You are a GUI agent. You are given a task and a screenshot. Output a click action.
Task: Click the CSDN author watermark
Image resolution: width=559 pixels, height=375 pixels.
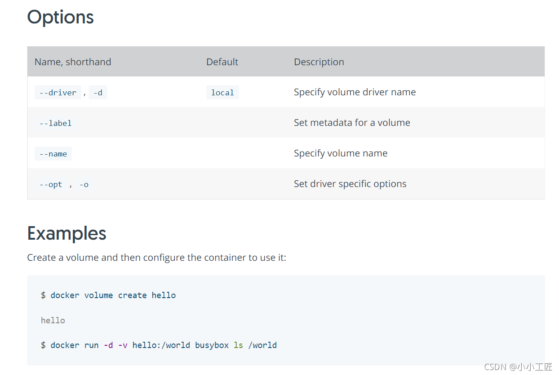[518, 366]
